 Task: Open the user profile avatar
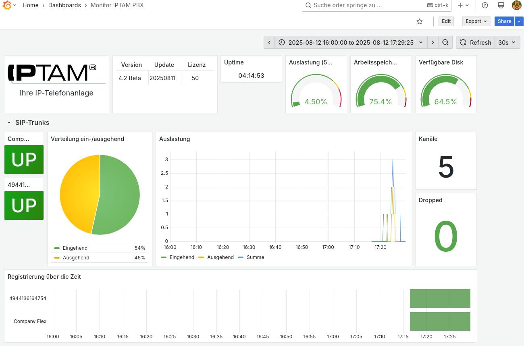tap(516, 5)
